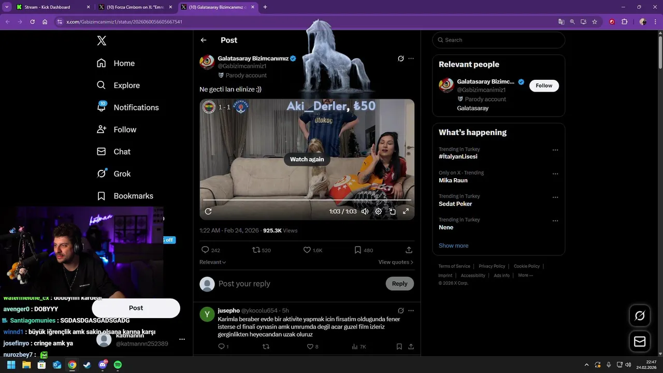Bookmark the jusepho comment
Screen dimensions: 663x373
[399, 347]
